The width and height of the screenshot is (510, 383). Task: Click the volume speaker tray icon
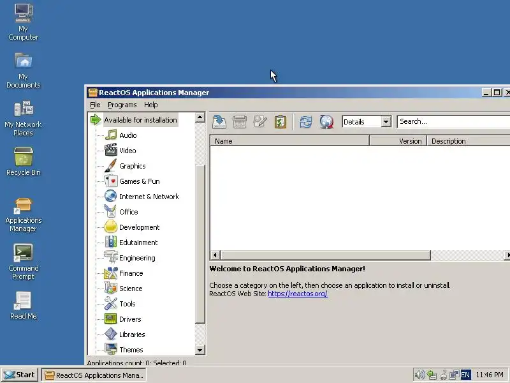420,375
